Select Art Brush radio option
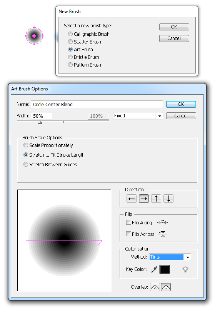Screen dimensions: 215x309 click(x=70, y=49)
